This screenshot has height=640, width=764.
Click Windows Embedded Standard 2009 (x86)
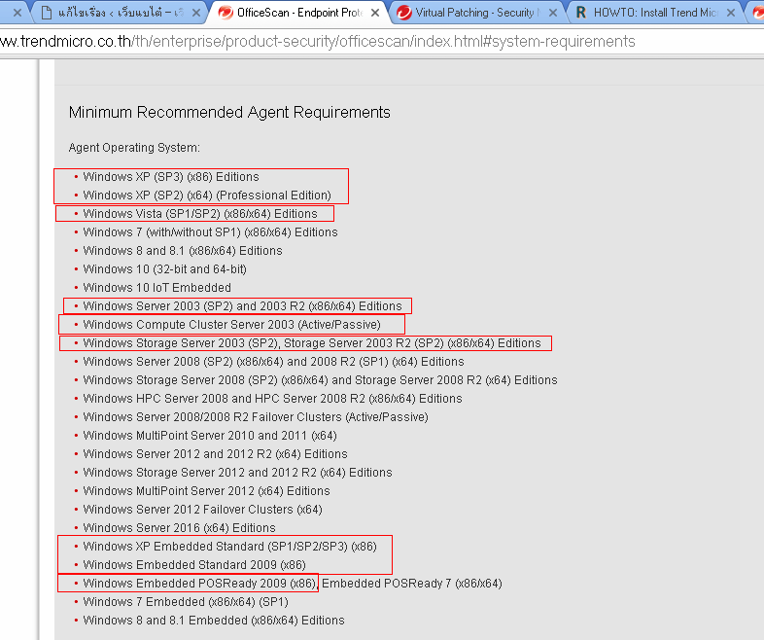pyautogui.click(x=194, y=565)
